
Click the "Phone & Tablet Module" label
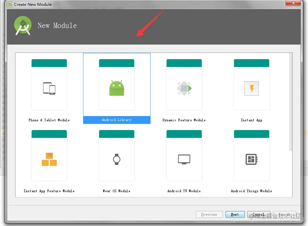pos(49,120)
